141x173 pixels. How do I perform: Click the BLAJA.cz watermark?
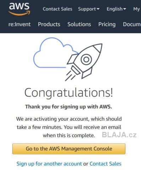pyautogui.click(x=119, y=135)
